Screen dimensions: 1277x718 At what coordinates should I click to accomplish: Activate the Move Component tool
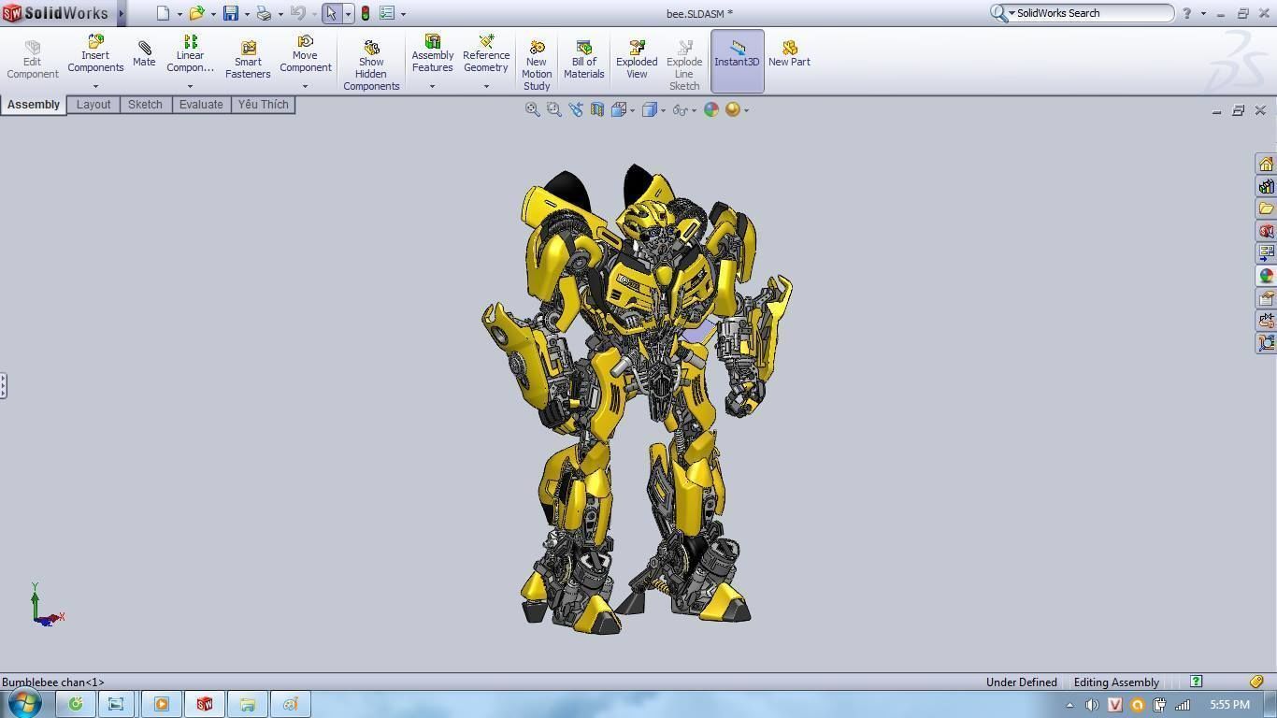pyautogui.click(x=305, y=54)
